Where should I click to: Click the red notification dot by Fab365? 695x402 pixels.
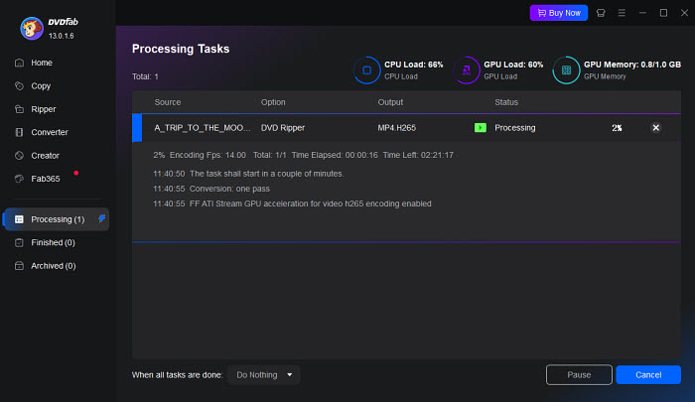[76, 173]
